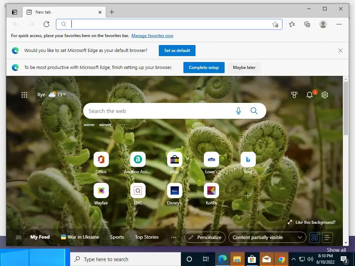Select Sports feed tab
Image resolution: width=355 pixels, height=266 pixels.
pyautogui.click(x=117, y=237)
